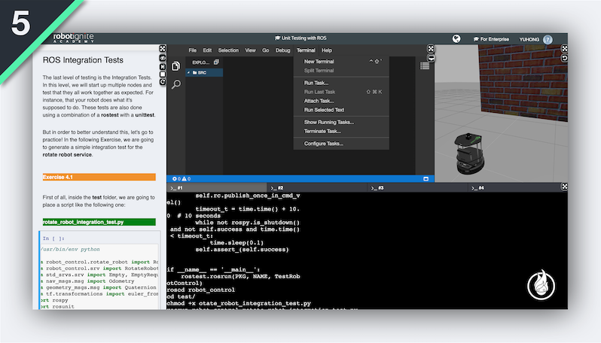Expand the SRC folder in explorer
This screenshot has width=601, height=343.
(x=201, y=73)
